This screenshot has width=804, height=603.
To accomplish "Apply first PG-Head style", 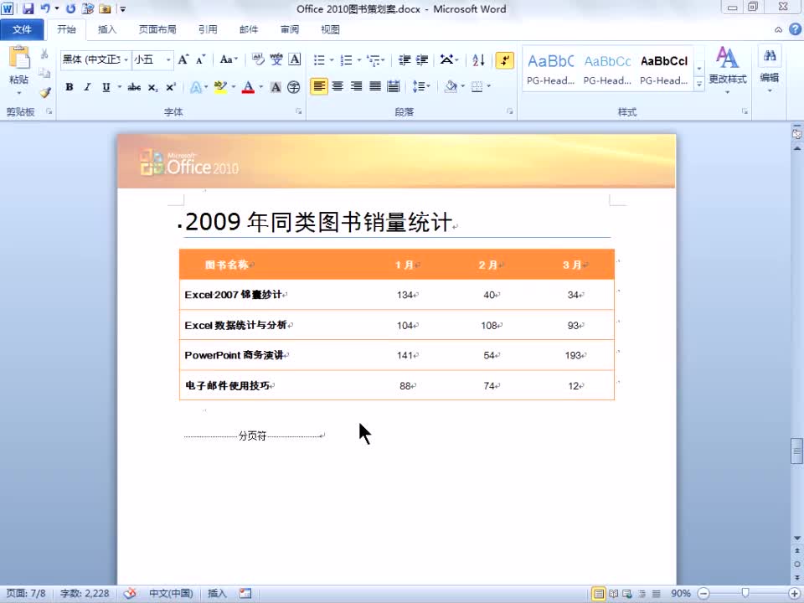I will [551, 69].
